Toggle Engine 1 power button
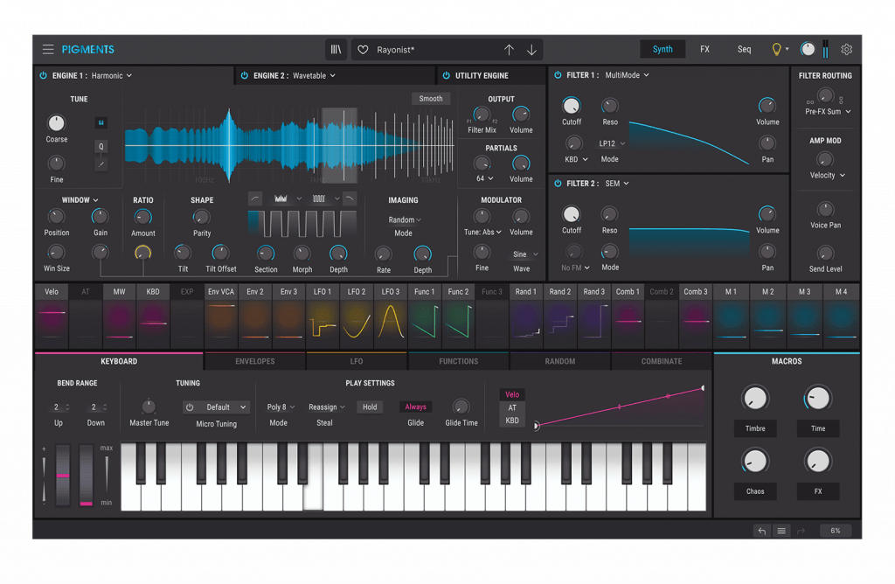This screenshot has height=584, width=895. (44, 75)
